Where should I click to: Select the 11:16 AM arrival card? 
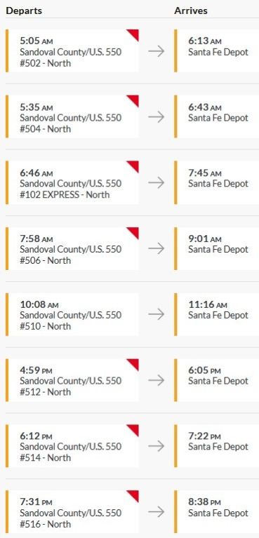tap(216, 314)
